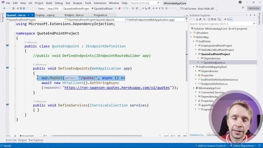Pin the Solution Explorer panel

(251, 15)
